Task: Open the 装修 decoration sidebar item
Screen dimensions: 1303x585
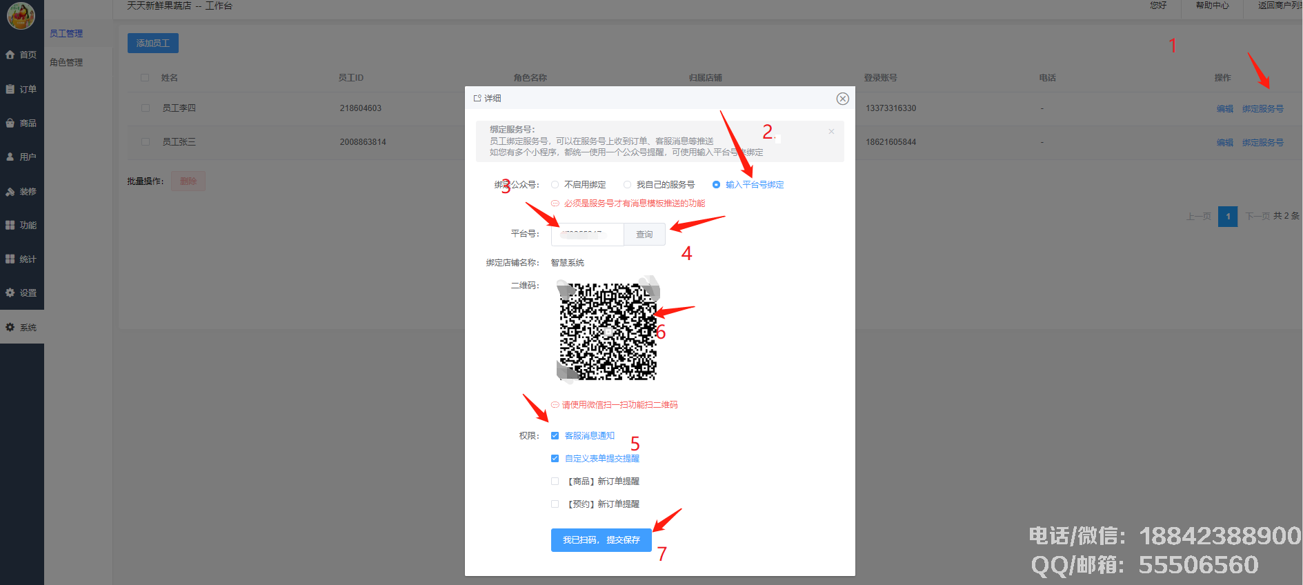Action: (21, 191)
